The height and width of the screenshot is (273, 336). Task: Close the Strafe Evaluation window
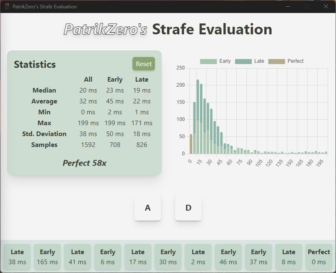tap(326, 6)
